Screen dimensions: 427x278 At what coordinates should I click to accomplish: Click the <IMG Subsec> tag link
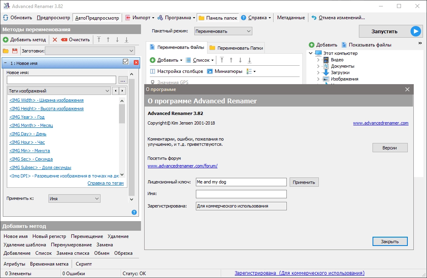tap(40, 167)
